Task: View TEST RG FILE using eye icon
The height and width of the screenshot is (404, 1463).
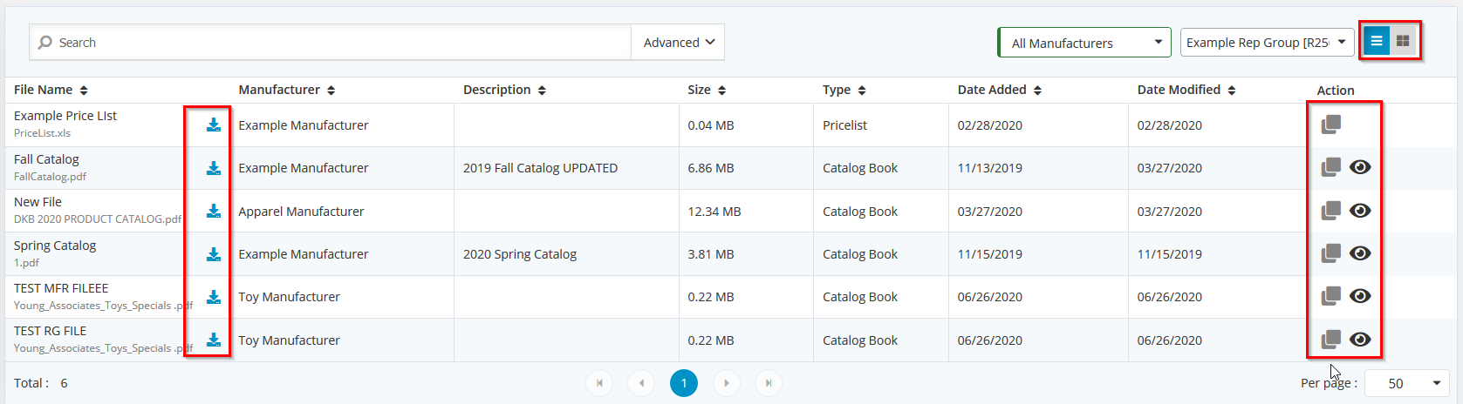Action: coord(1360,340)
